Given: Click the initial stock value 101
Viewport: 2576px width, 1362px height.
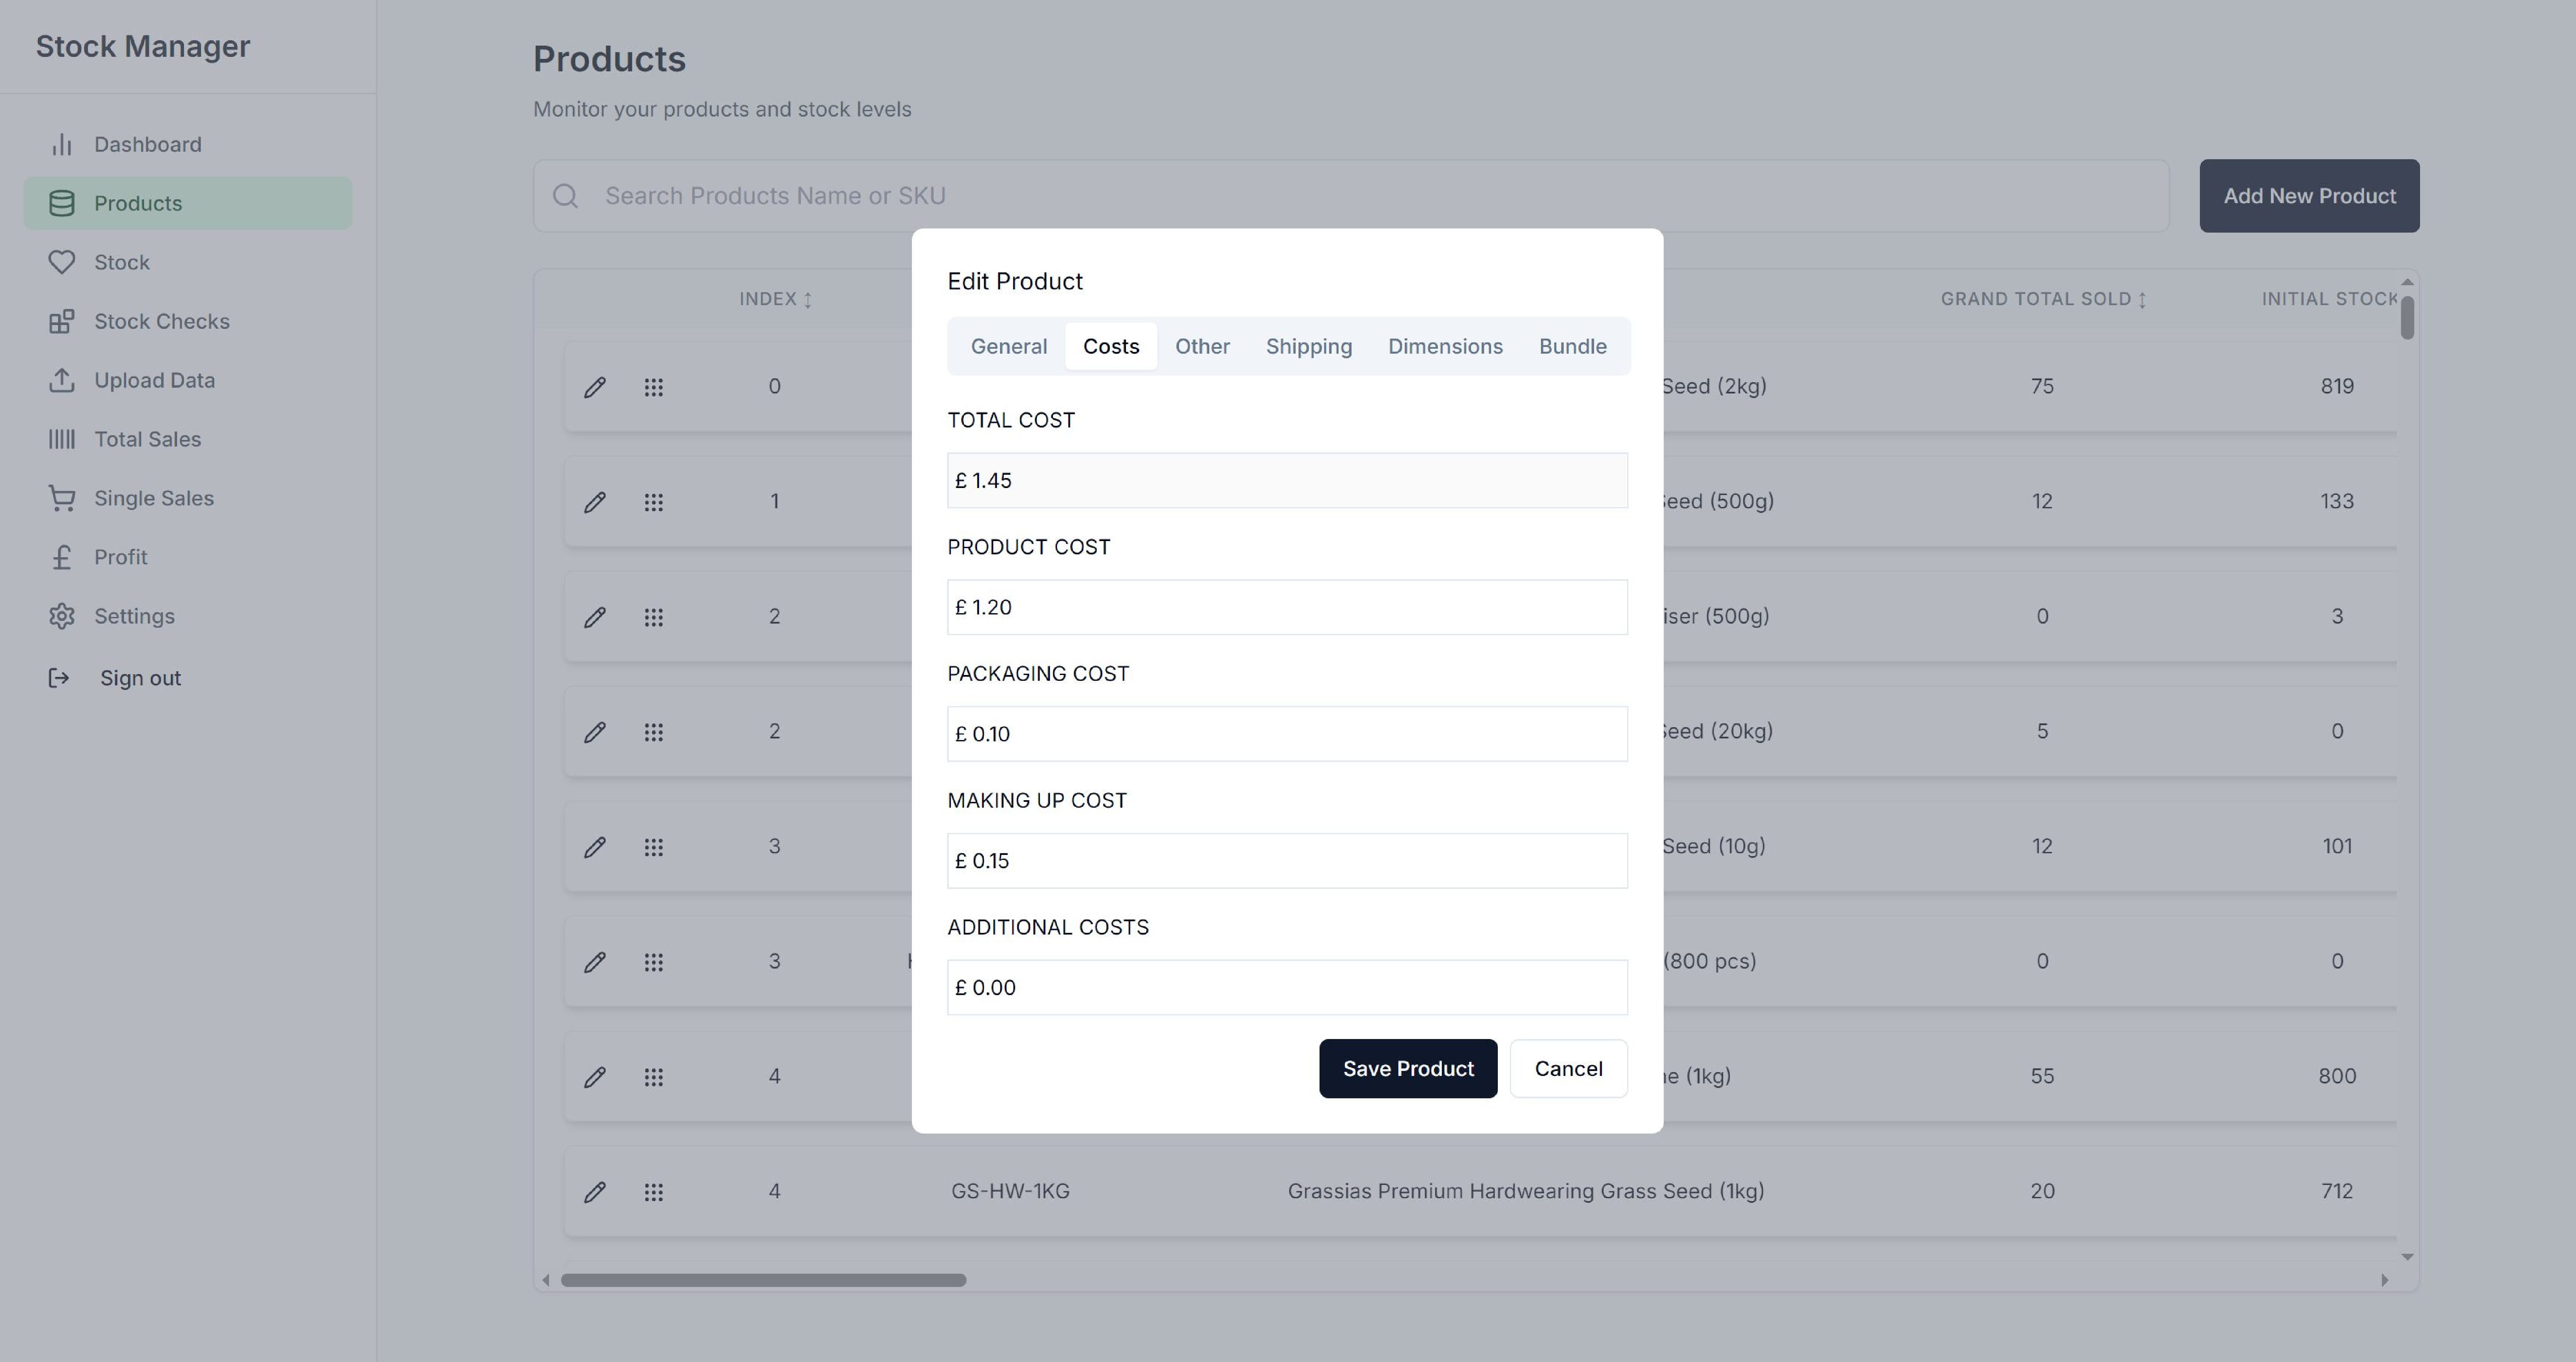Looking at the screenshot, I should tap(2337, 846).
